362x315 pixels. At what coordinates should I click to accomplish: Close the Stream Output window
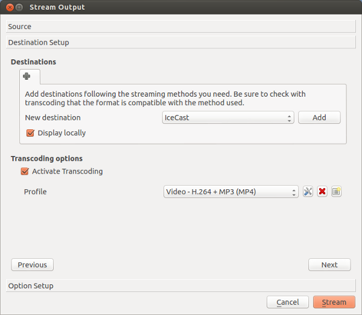10,7
